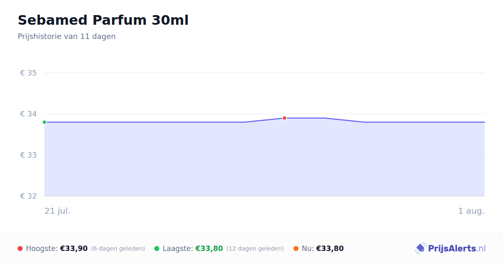Click the 6 dagen geleden note
The height and width of the screenshot is (264, 503).
pos(118,248)
